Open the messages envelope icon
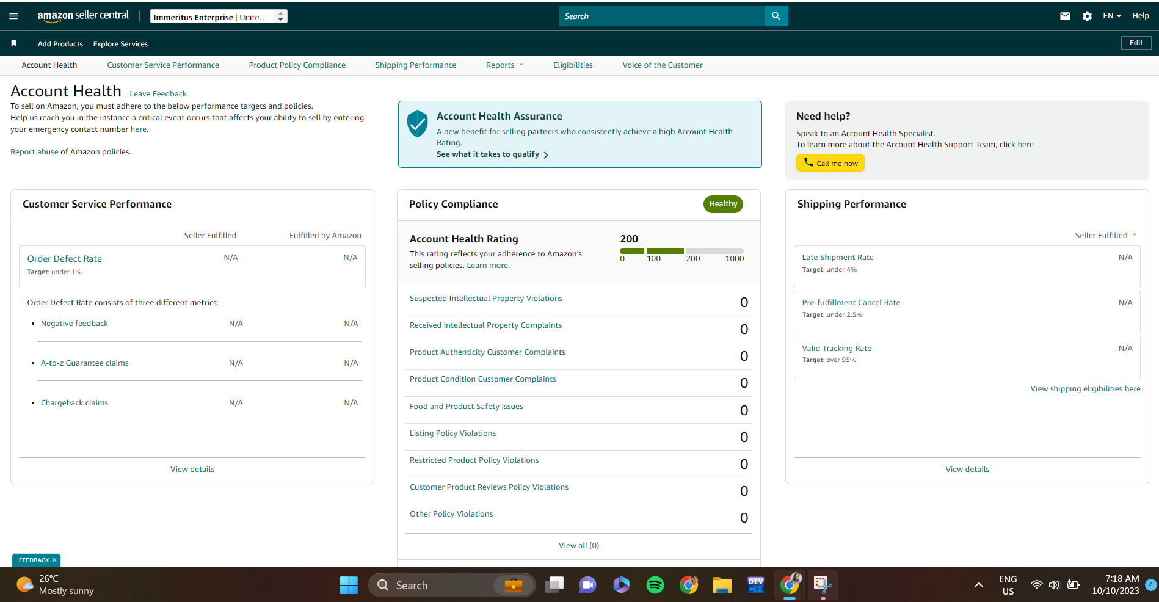The height and width of the screenshot is (602, 1159). [x=1065, y=16]
